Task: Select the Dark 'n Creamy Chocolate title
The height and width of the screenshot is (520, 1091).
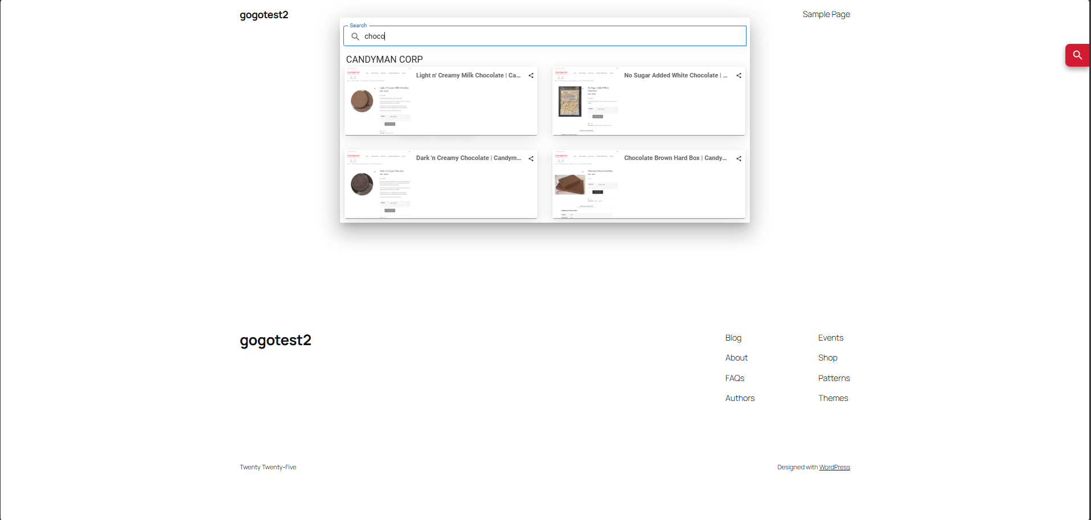Action: pyautogui.click(x=468, y=158)
